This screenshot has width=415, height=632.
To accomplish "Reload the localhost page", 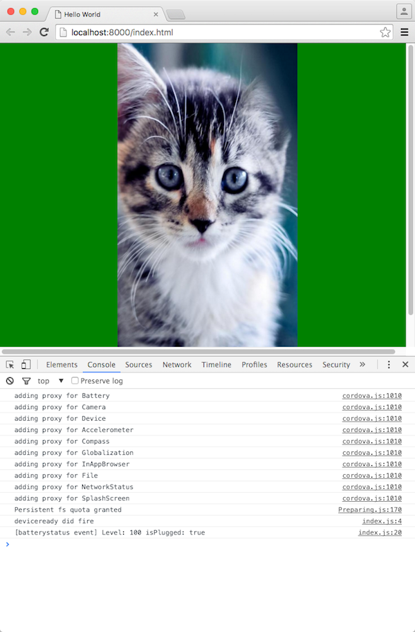I will [x=44, y=33].
